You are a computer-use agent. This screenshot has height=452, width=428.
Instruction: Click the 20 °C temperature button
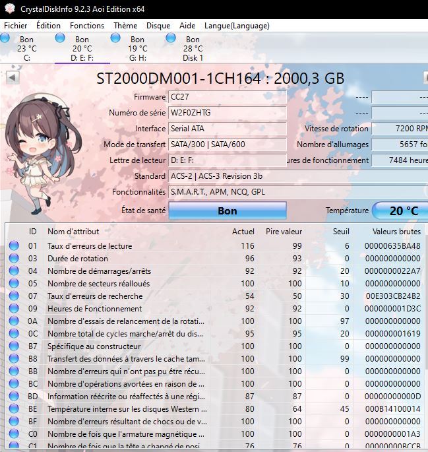pyautogui.click(x=400, y=210)
